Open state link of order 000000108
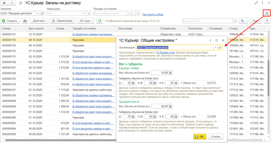 coord(93,62)
